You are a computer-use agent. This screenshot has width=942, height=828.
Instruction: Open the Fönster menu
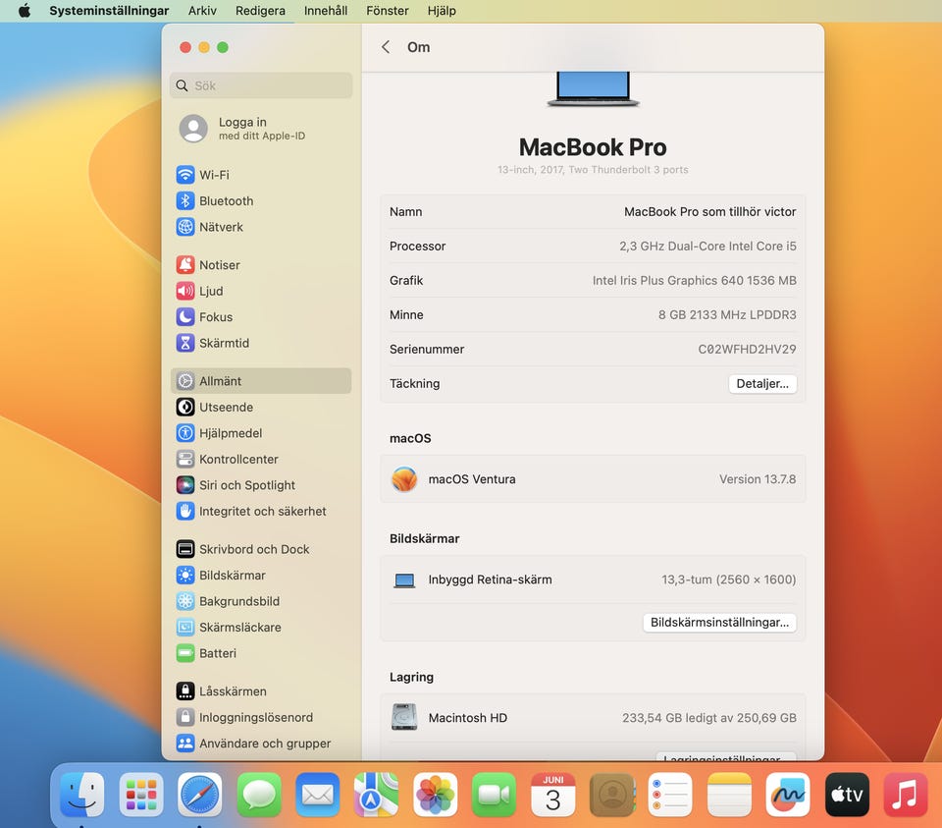(x=388, y=11)
